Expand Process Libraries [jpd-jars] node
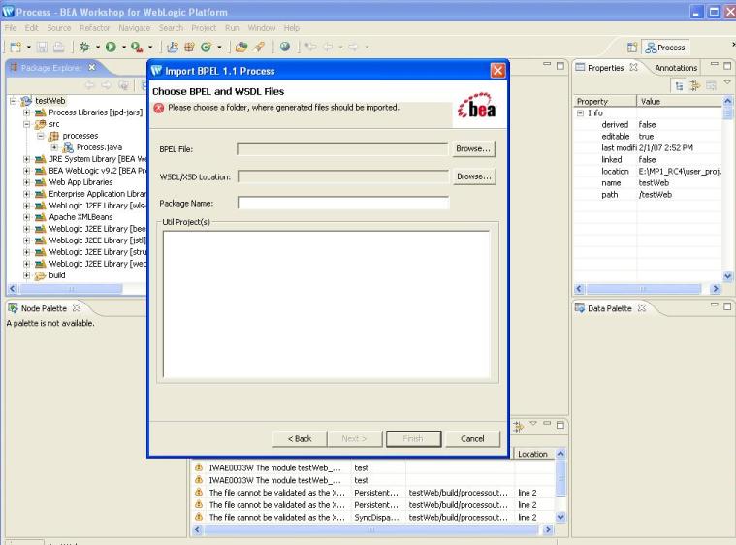The width and height of the screenshot is (736, 545). click(27, 112)
